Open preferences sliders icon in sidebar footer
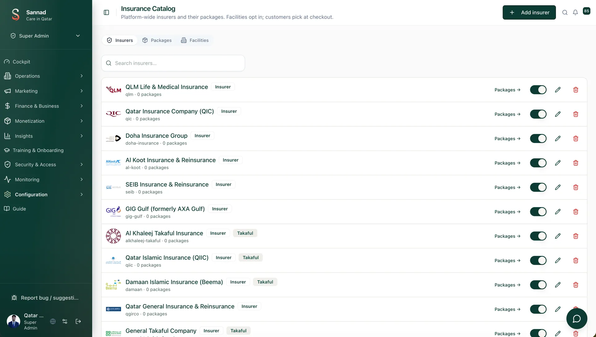 tap(65, 321)
